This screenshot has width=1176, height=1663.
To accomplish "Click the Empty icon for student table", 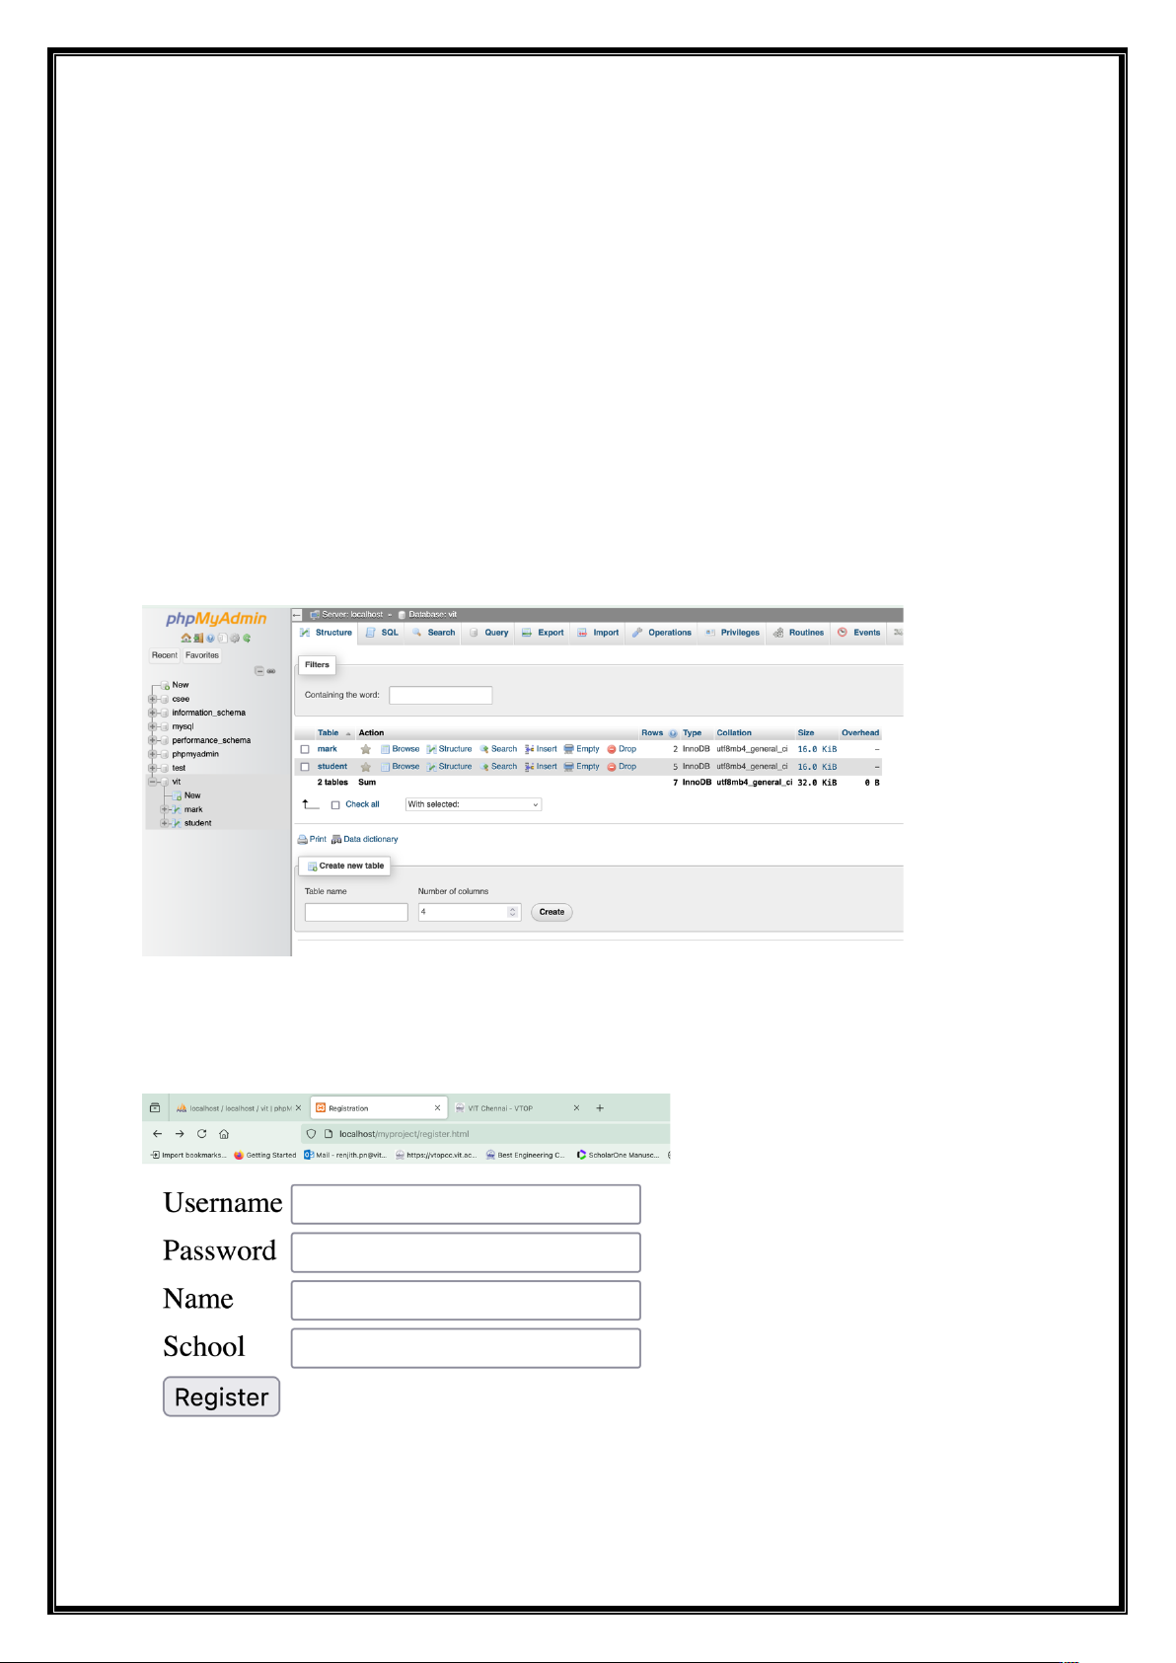I will click(569, 767).
